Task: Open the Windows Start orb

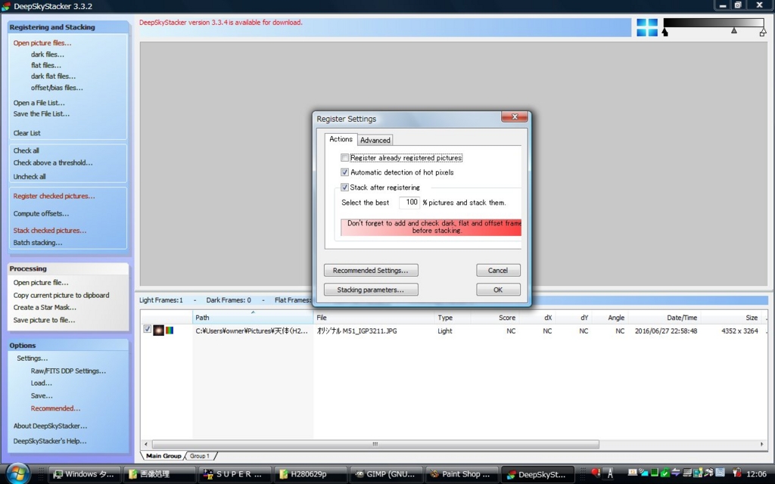Action: (18, 473)
